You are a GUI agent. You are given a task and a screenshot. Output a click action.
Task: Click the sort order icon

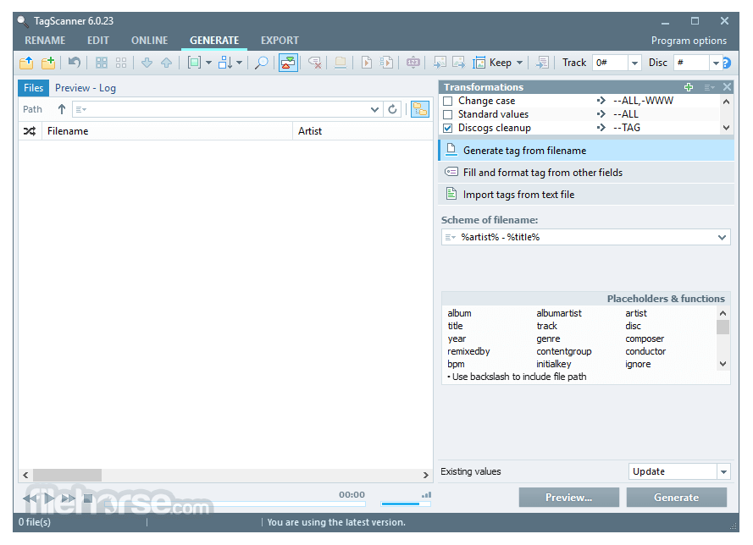(225, 63)
